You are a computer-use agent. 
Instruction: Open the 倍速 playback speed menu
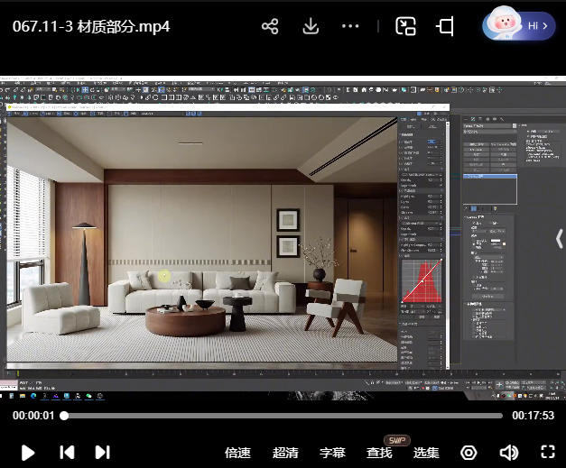pyautogui.click(x=237, y=453)
